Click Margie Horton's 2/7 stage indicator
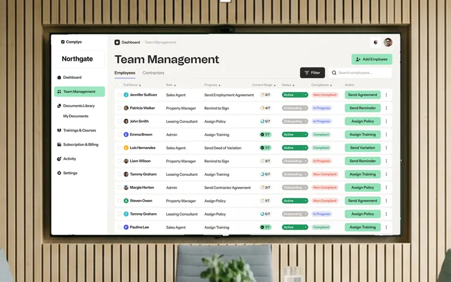 265,187
